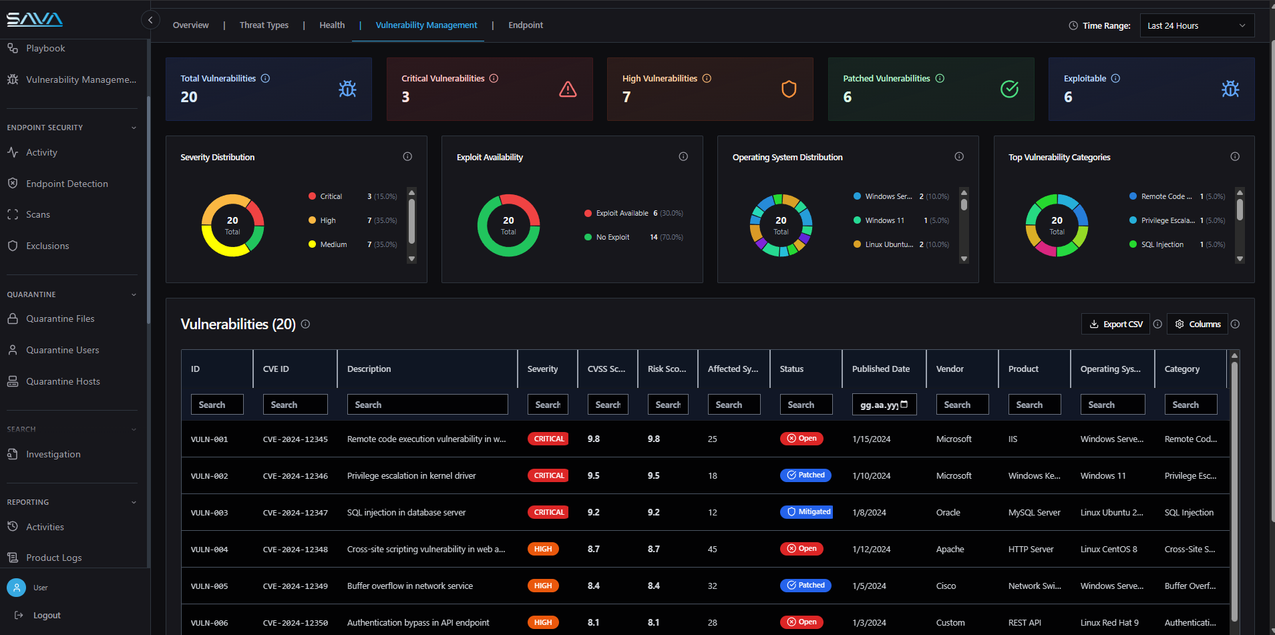Collapse the Search sidebar section
This screenshot has width=1275, height=635.
click(134, 429)
